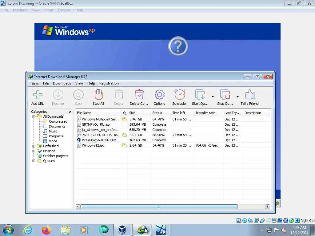
Task: Click the Start Queue icon
Action: coord(200,95)
